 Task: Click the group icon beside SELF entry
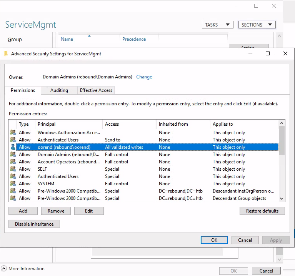pos(13,169)
